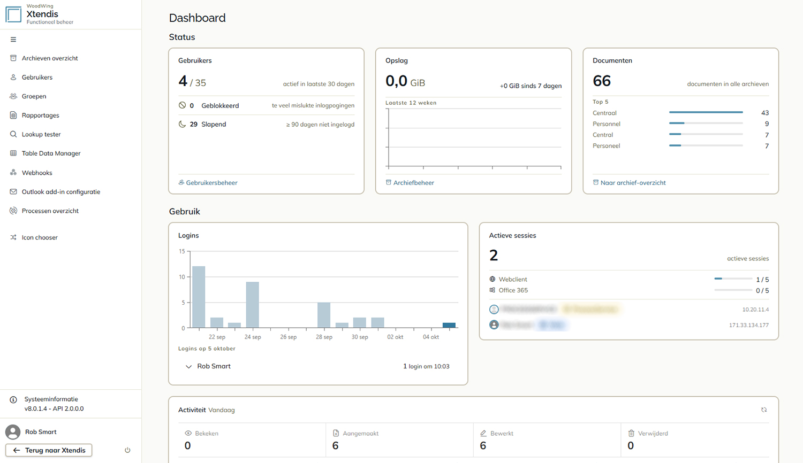This screenshot has height=463, width=803.
Task: Click the Geblokkeerd row in Gebruikers card
Action: 266,105
